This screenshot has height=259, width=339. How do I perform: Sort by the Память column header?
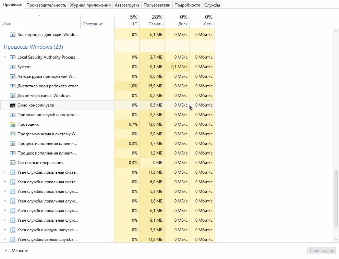[x=152, y=21]
